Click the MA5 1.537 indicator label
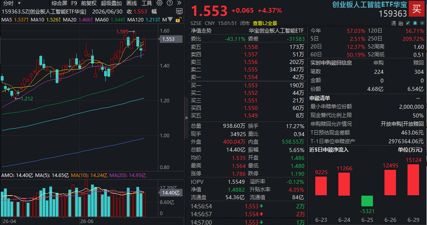 click(15, 20)
